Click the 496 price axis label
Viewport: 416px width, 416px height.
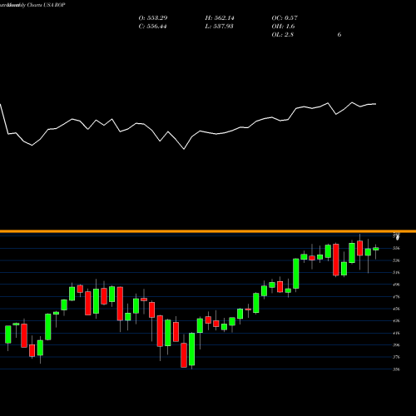[x=397, y=285]
